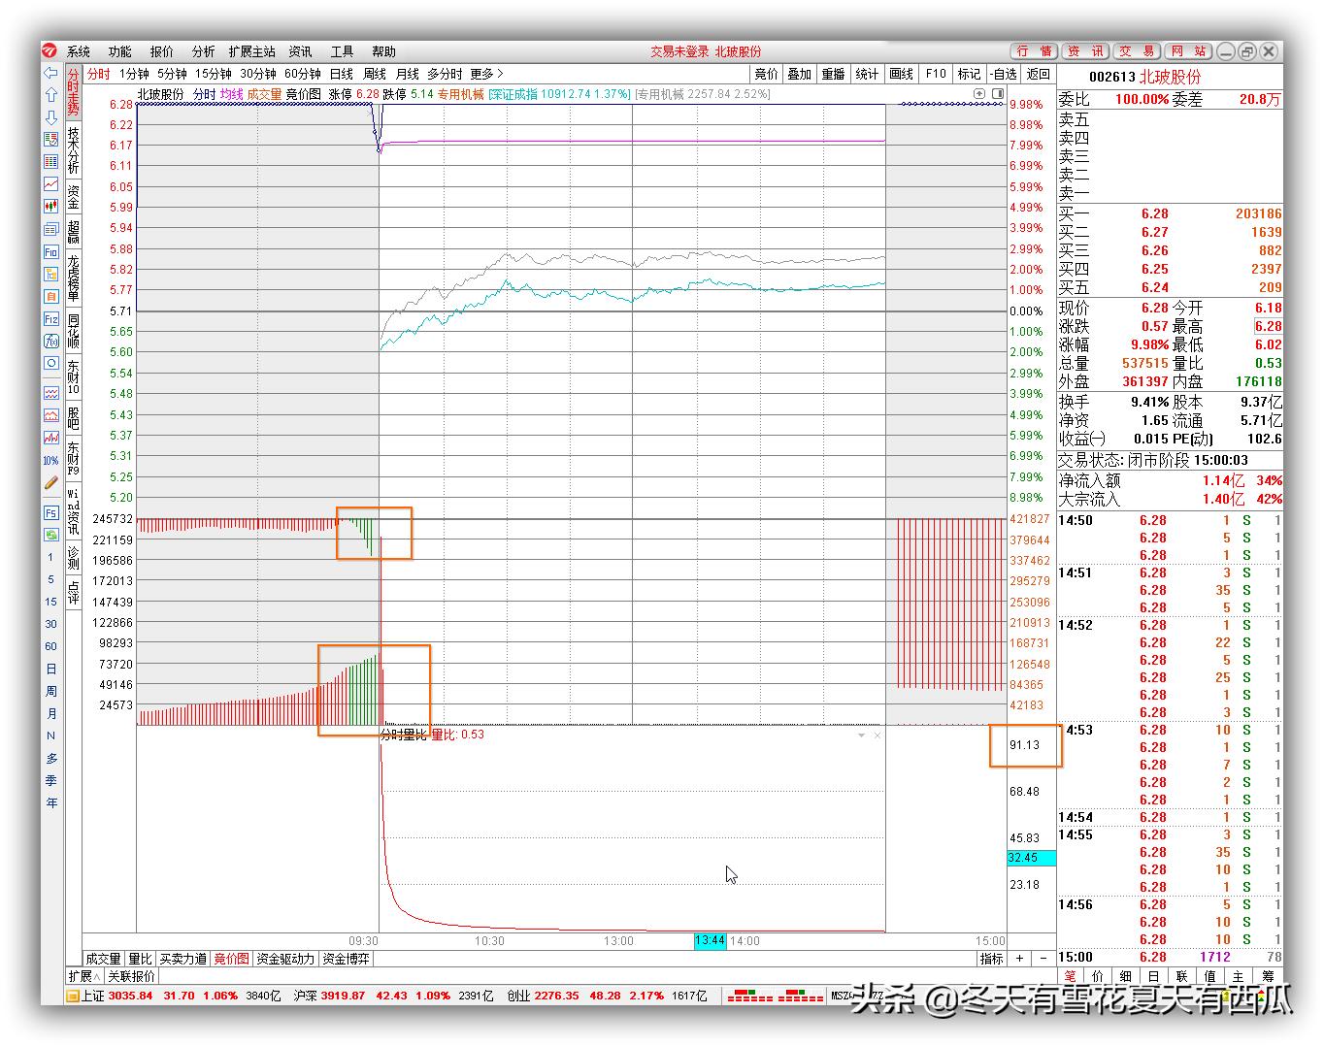
Task: Select 多分时 multi-day view
Action: pyautogui.click(x=445, y=74)
